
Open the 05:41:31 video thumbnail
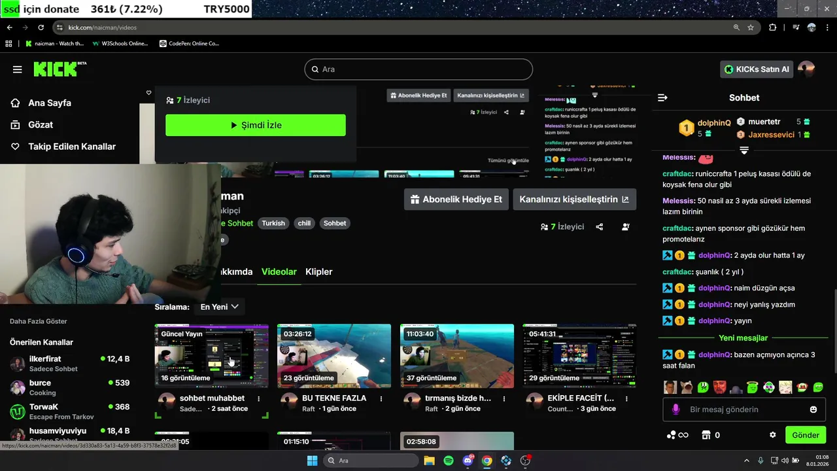tap(579, 356)
